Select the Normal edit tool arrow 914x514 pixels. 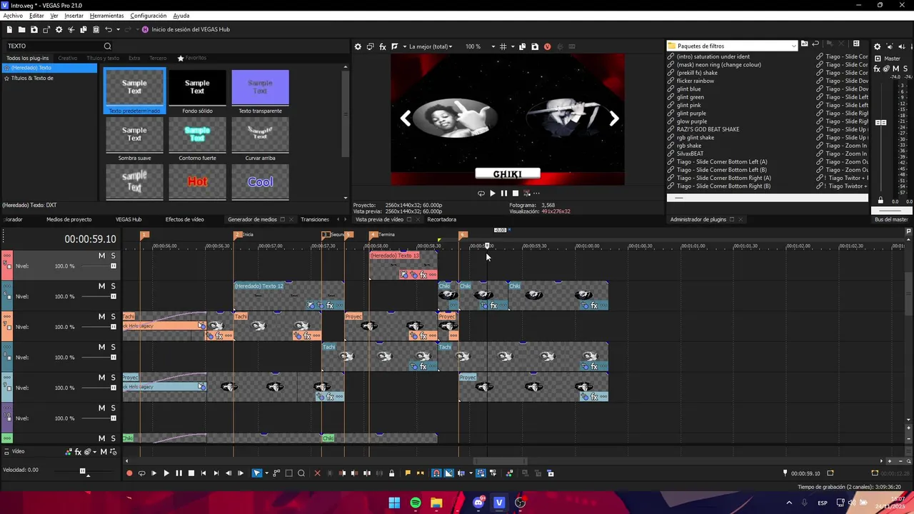(x=256, y=473)
